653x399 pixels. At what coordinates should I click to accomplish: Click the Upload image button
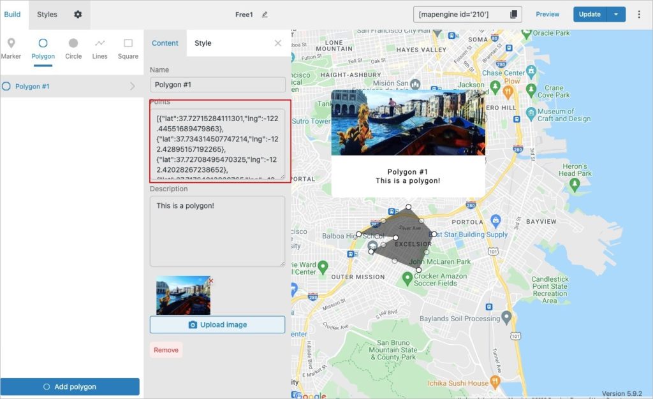tap(217, 324)
